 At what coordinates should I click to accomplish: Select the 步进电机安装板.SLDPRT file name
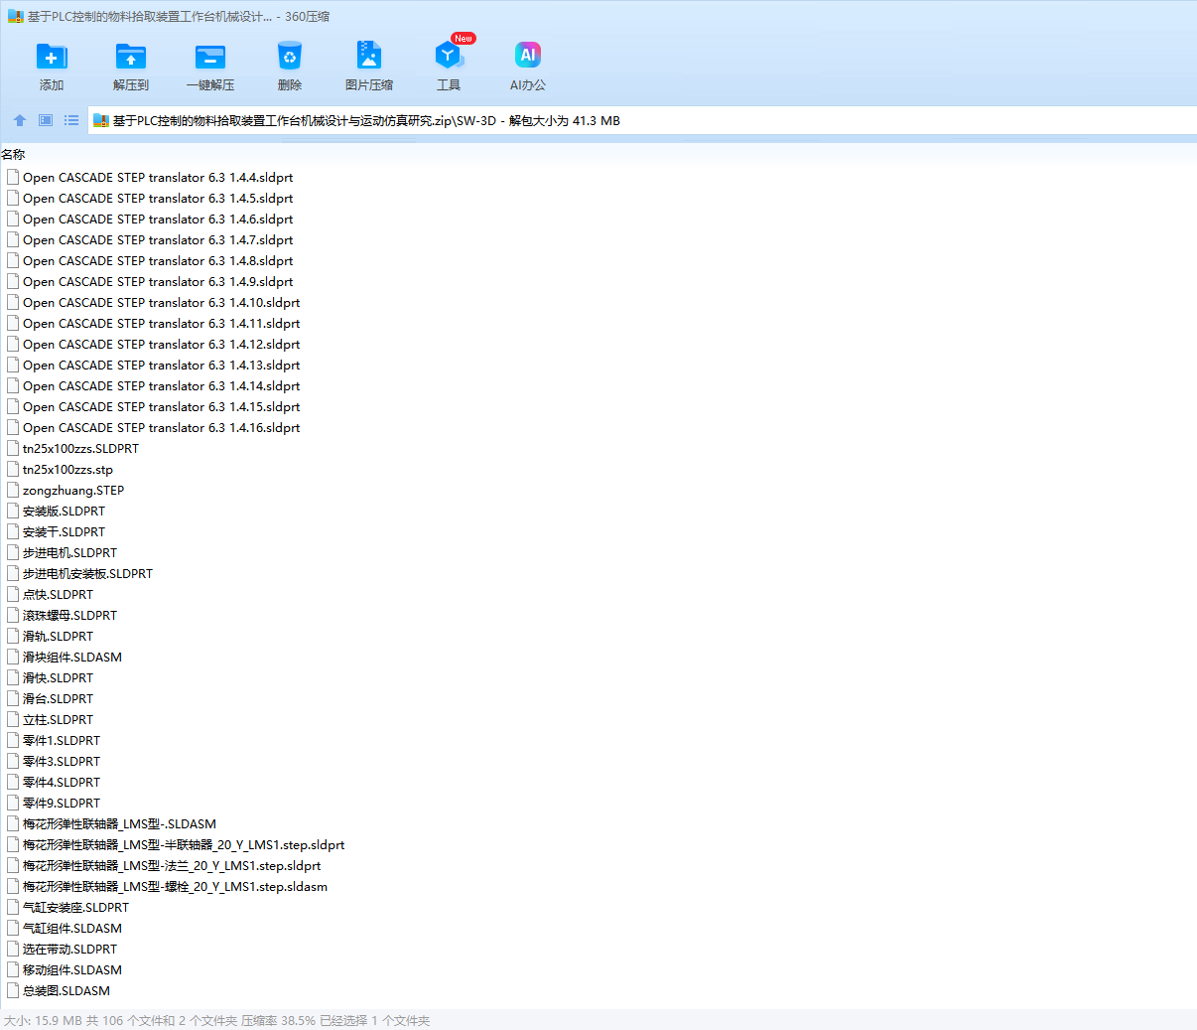click(87, 573)
